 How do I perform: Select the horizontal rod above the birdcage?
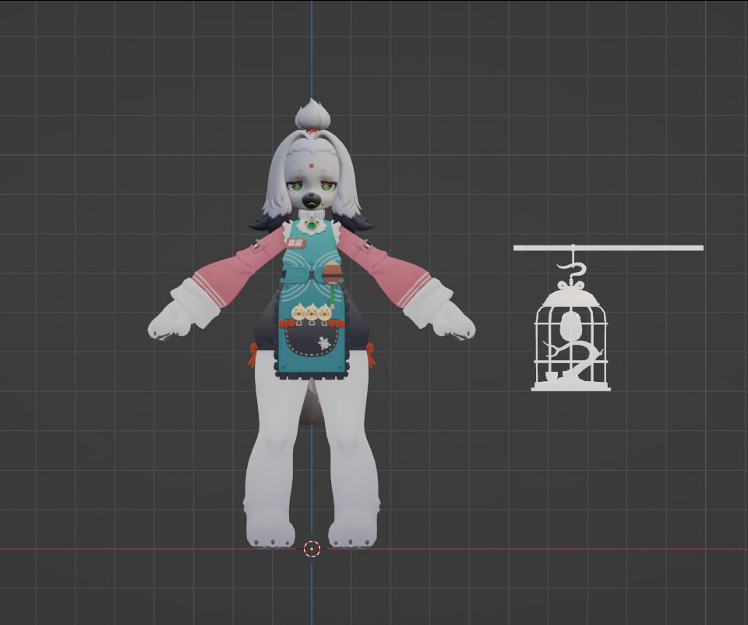609,248
